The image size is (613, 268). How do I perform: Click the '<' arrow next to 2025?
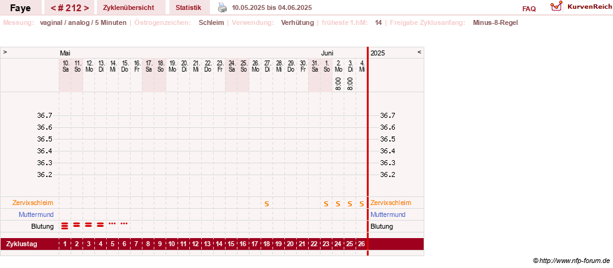pos(419,52)
